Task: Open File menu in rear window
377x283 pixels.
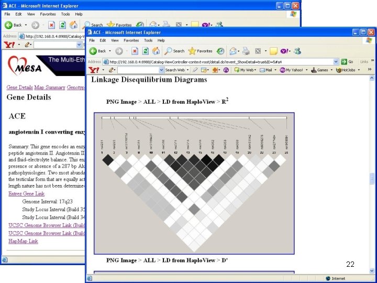Action: [7, 14]
